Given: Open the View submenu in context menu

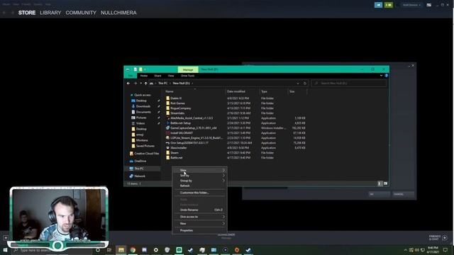Looking at the screenshot, I should (199, 170).
